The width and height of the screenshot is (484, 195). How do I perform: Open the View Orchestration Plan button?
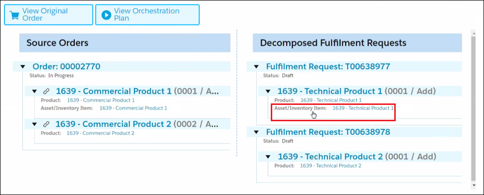click(147, 15)
